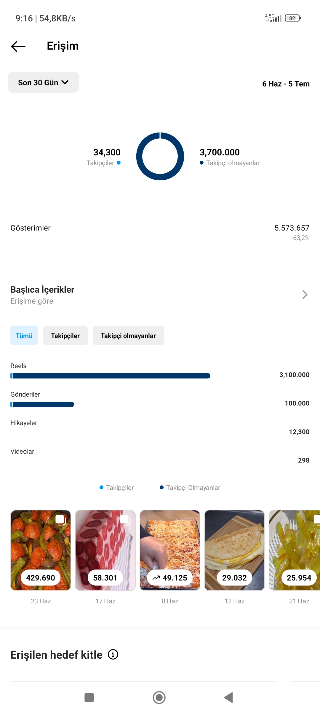
Task: Open the Son 30 Gün period dropdown
Action: point(43,82)
